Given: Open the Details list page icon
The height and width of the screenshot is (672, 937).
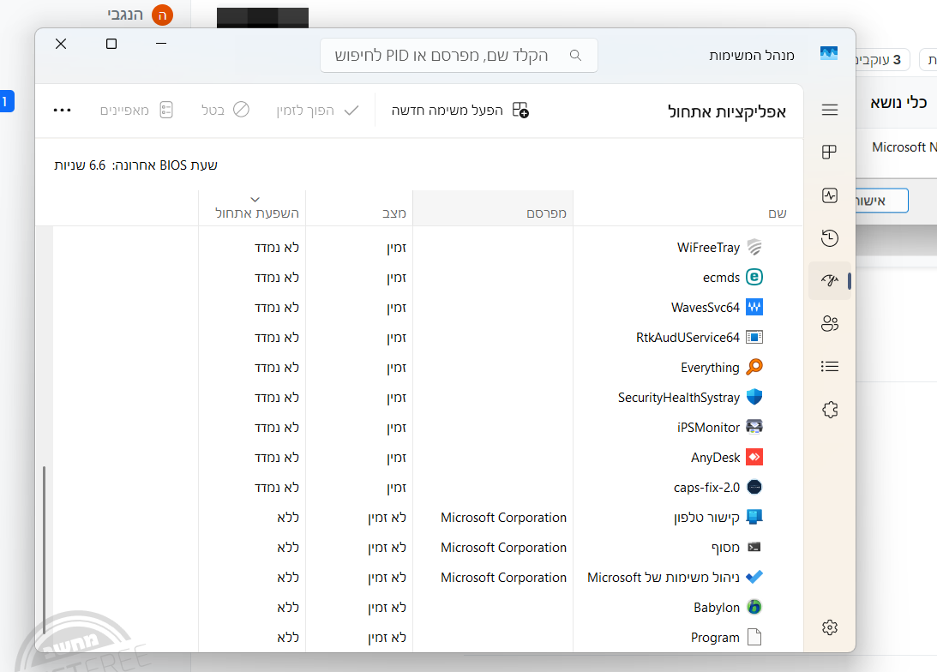Looking at the screenshot, I should [829, 367].
